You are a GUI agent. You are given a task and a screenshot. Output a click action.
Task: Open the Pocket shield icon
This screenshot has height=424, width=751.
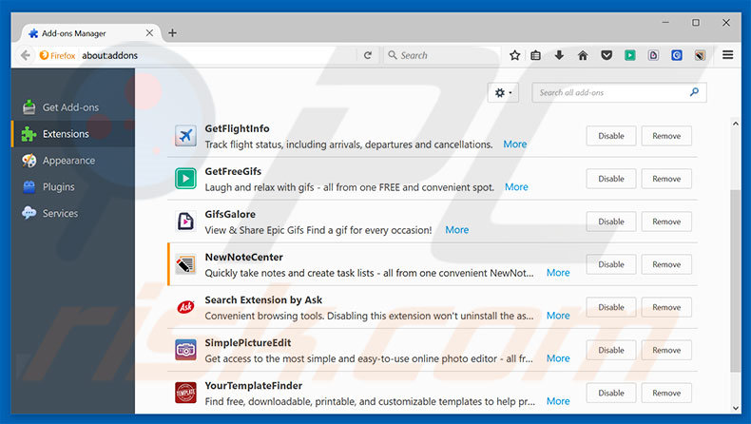tap(607, 55)
